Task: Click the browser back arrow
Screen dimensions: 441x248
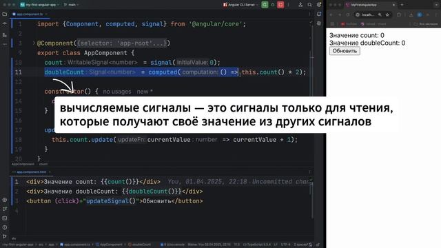Action: click(331, 14)
